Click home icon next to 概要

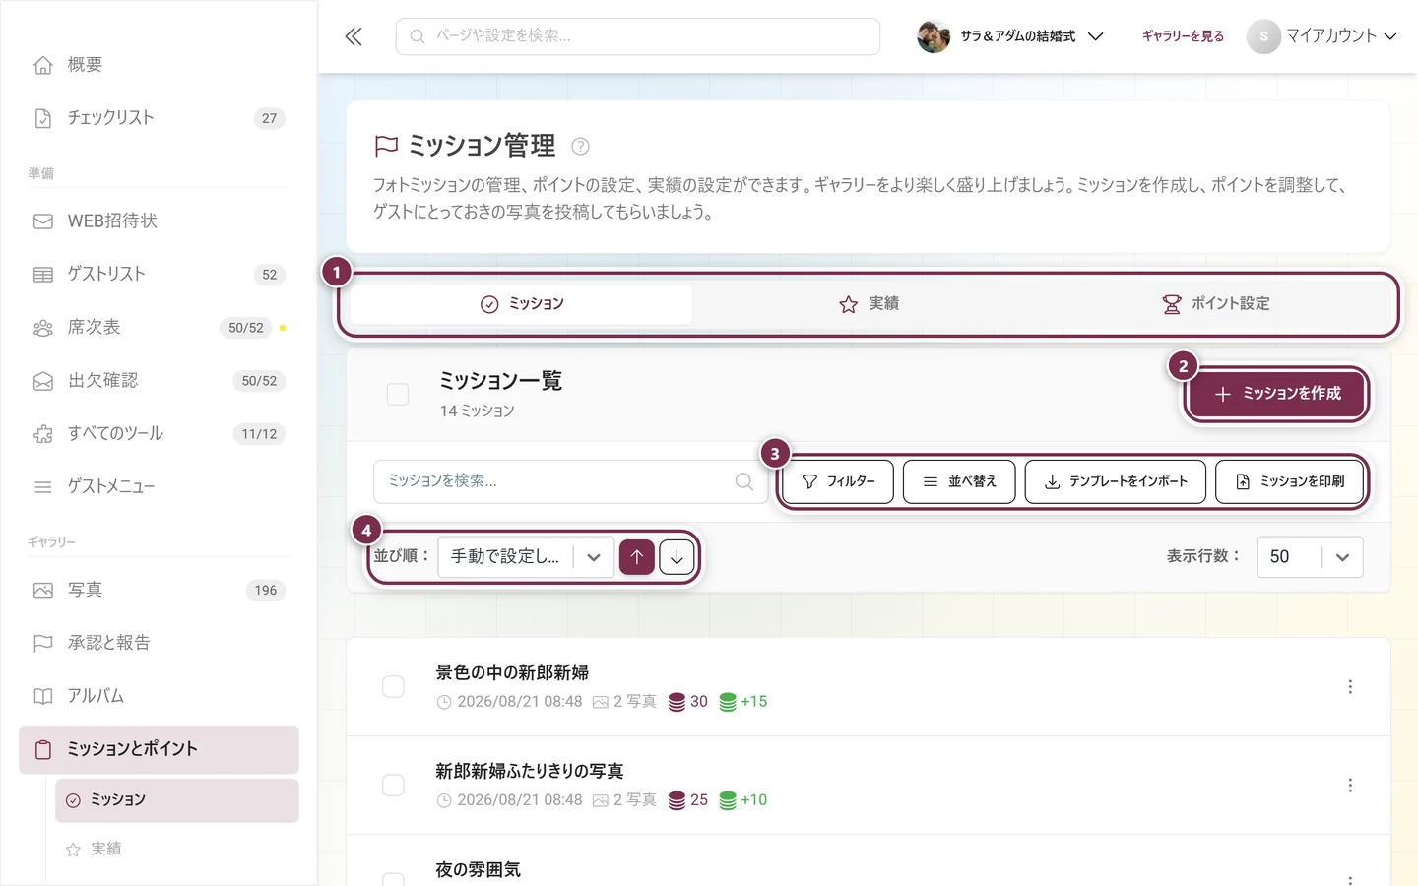tap(43, 65)
